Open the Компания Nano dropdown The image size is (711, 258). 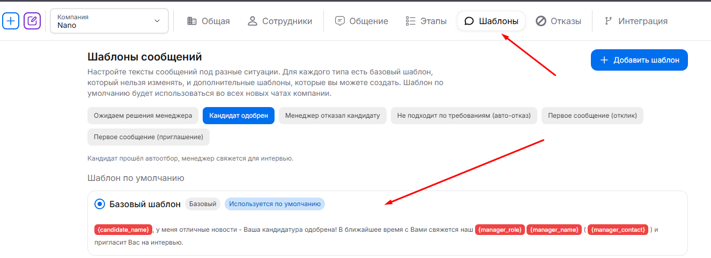tap(109, 21)
